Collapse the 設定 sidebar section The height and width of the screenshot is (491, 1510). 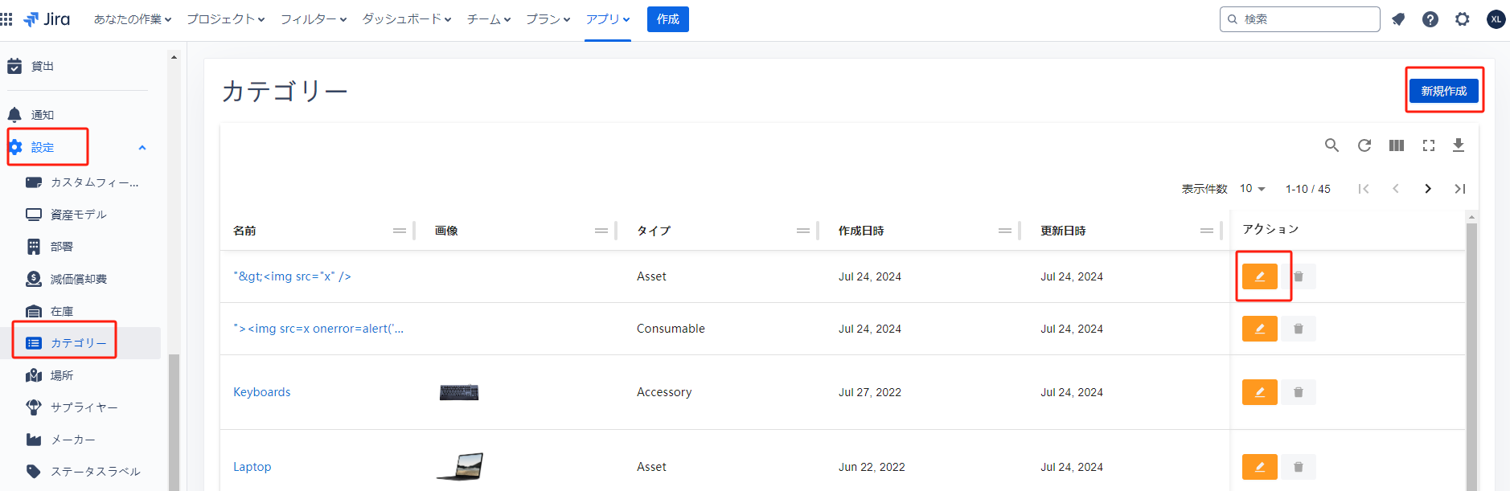pos(142,148)
